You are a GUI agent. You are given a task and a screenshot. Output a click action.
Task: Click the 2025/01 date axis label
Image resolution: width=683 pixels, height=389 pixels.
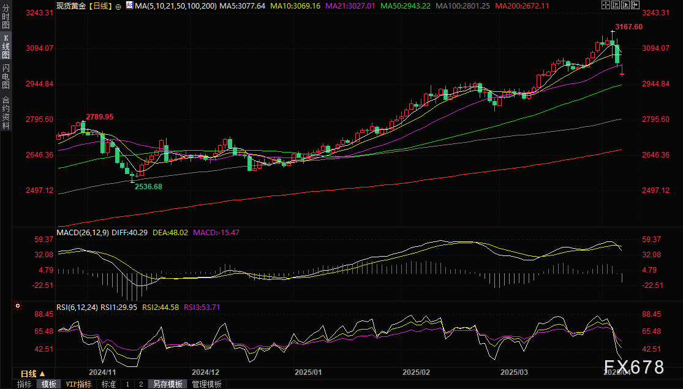308,372
